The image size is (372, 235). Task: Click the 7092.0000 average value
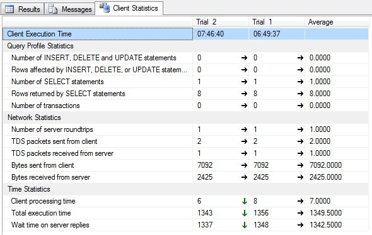coord(325,165)
